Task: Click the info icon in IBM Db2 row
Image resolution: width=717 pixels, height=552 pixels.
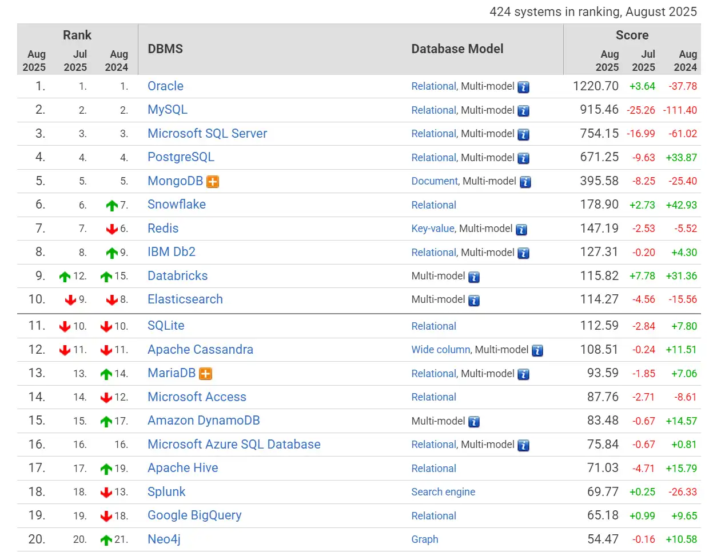Action: [523, 253]
